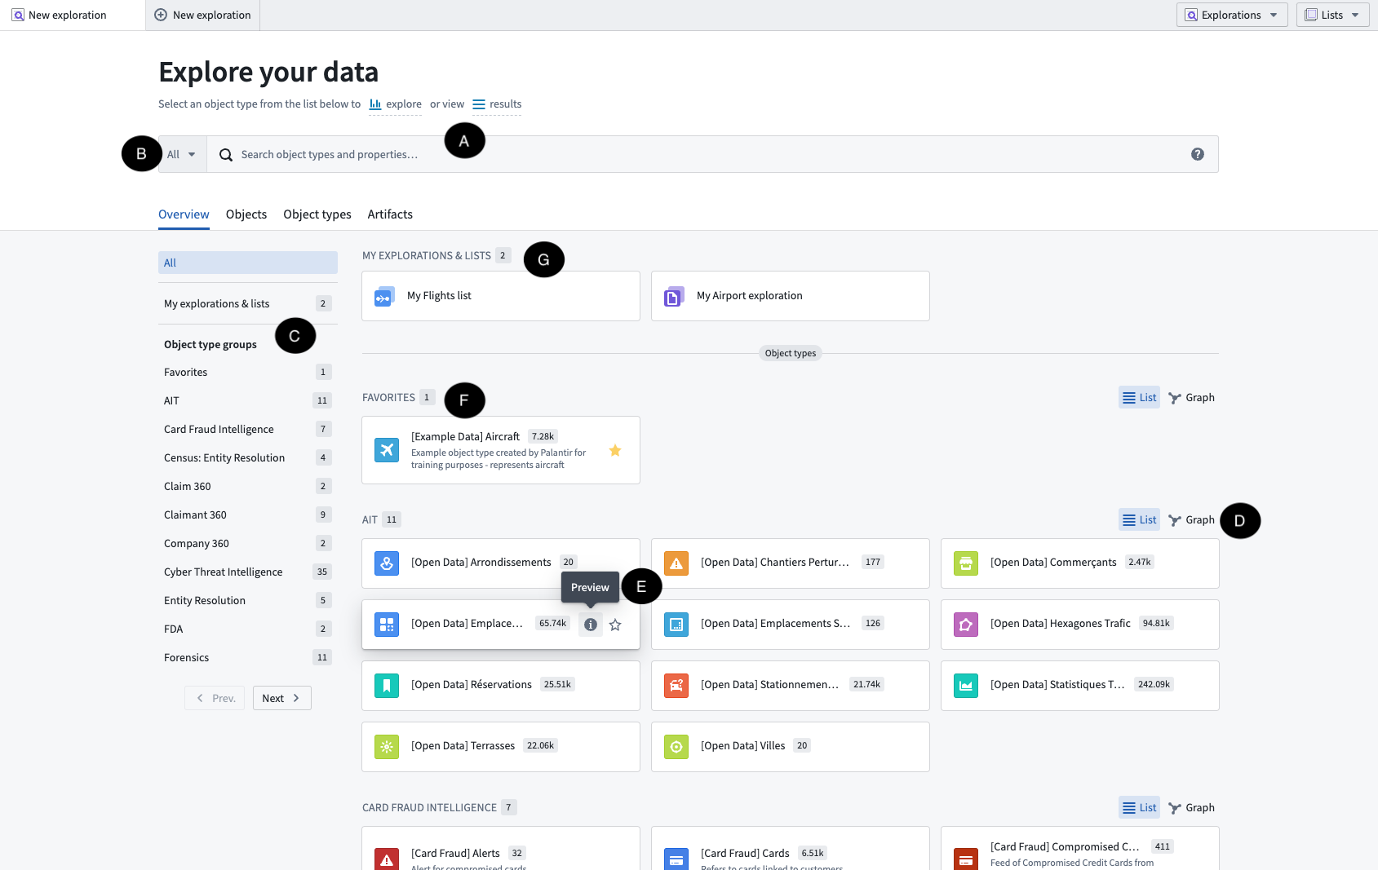Go to the Artifacts tab
1378x870 pixels.
[x=390, y=214]
